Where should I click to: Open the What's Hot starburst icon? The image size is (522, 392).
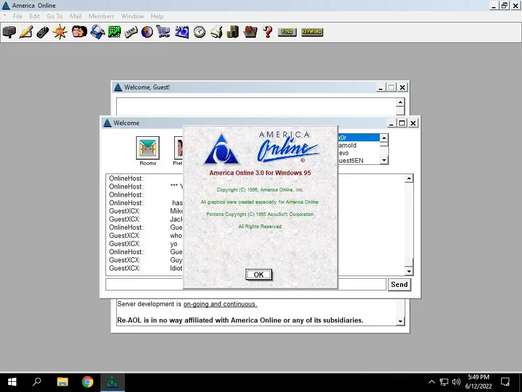[60, 32]
